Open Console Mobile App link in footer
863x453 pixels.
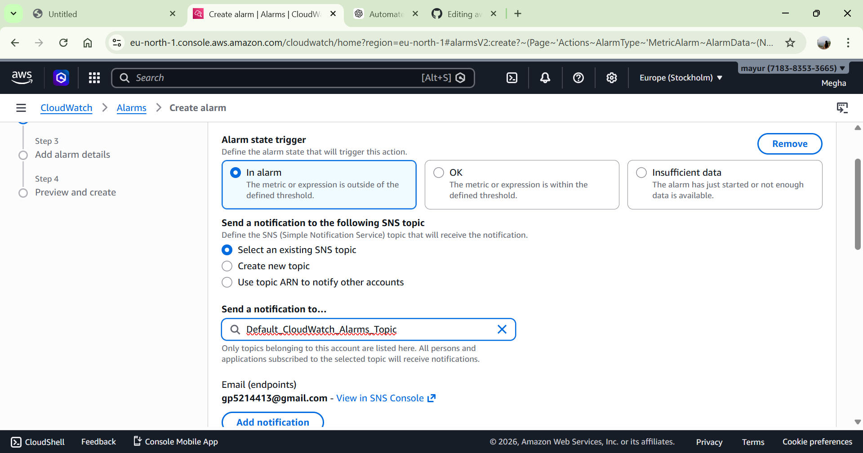[x=176, y=442]
